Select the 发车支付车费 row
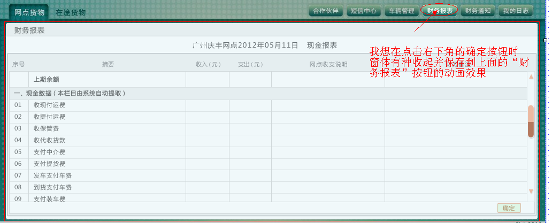Image resolution: width=552 pixels, height=223 pixels. click(269, 175)
